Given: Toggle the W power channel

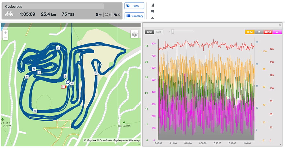Looking at the screenshot, I should [x=277, y=32].
